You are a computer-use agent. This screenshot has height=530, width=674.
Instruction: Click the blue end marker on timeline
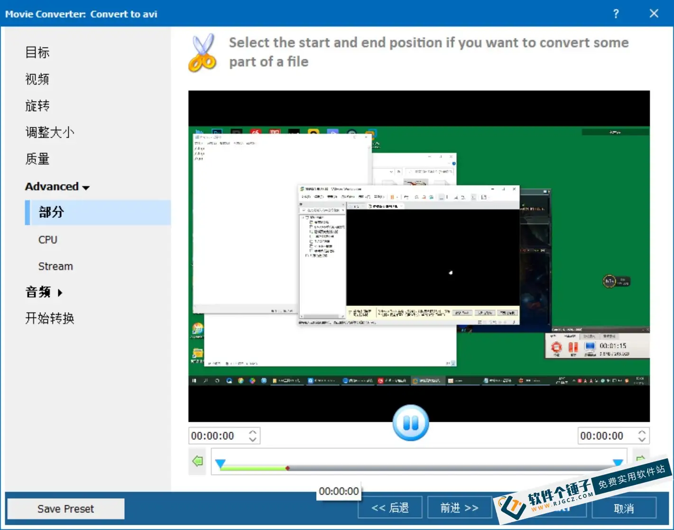[x=618, y=462]
